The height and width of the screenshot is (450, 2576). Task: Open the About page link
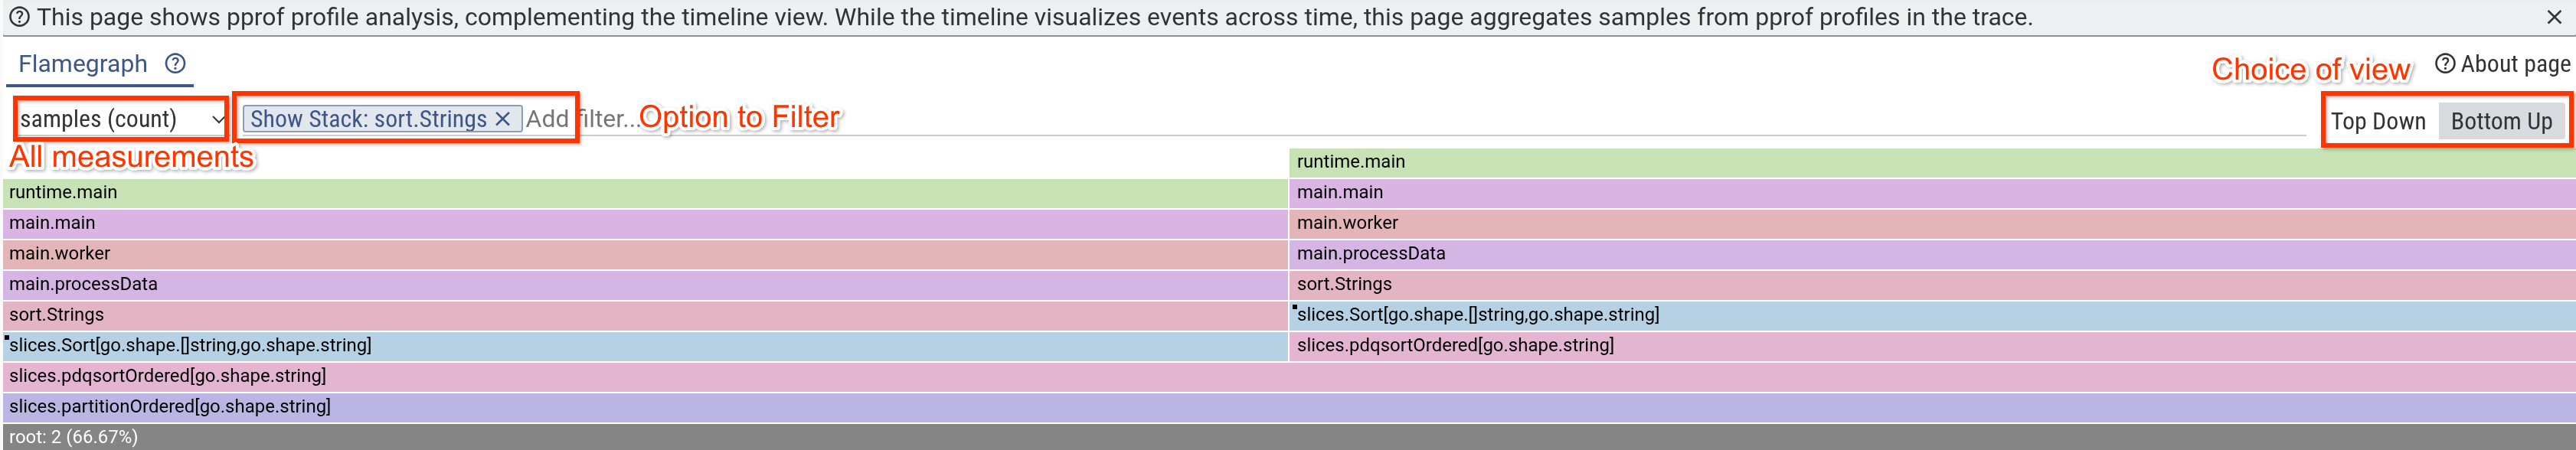coord(2514,64)
